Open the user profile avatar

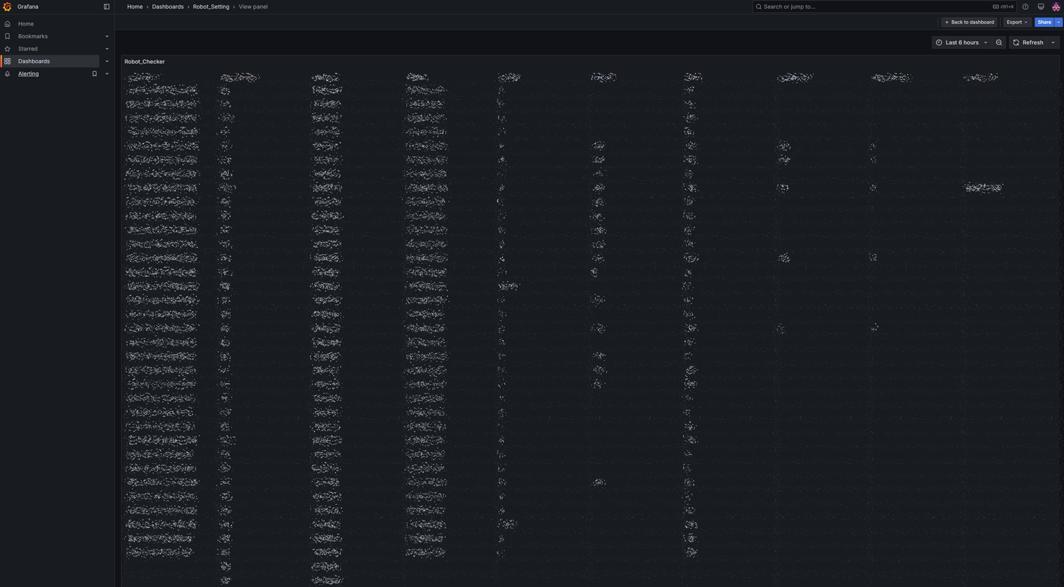(1056, 7)
